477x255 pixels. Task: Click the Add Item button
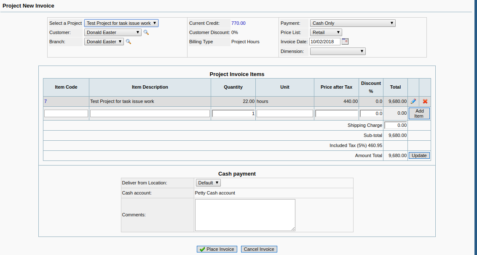point(419,113)
